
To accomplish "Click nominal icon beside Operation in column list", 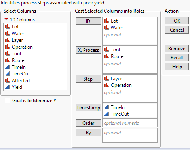I will [8, 47].
